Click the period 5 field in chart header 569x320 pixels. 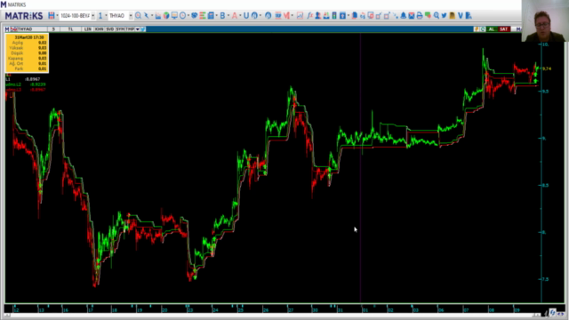point(53,29)
